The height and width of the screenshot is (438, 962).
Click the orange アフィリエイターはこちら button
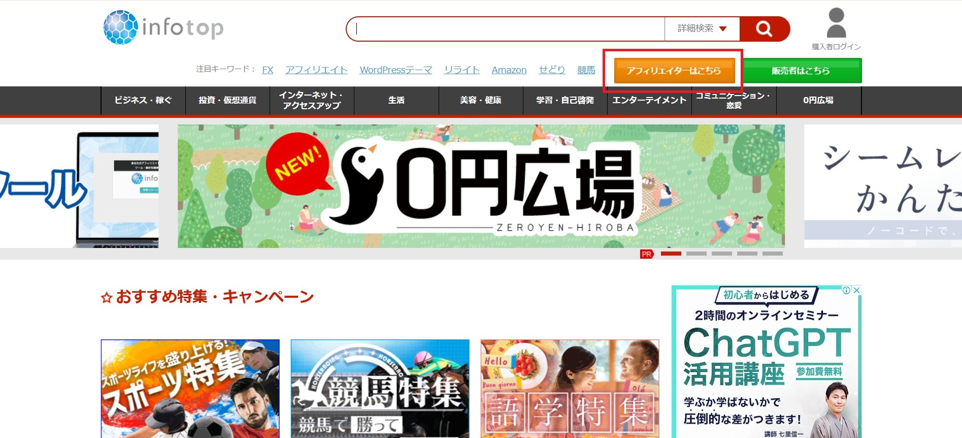(674, 71)
